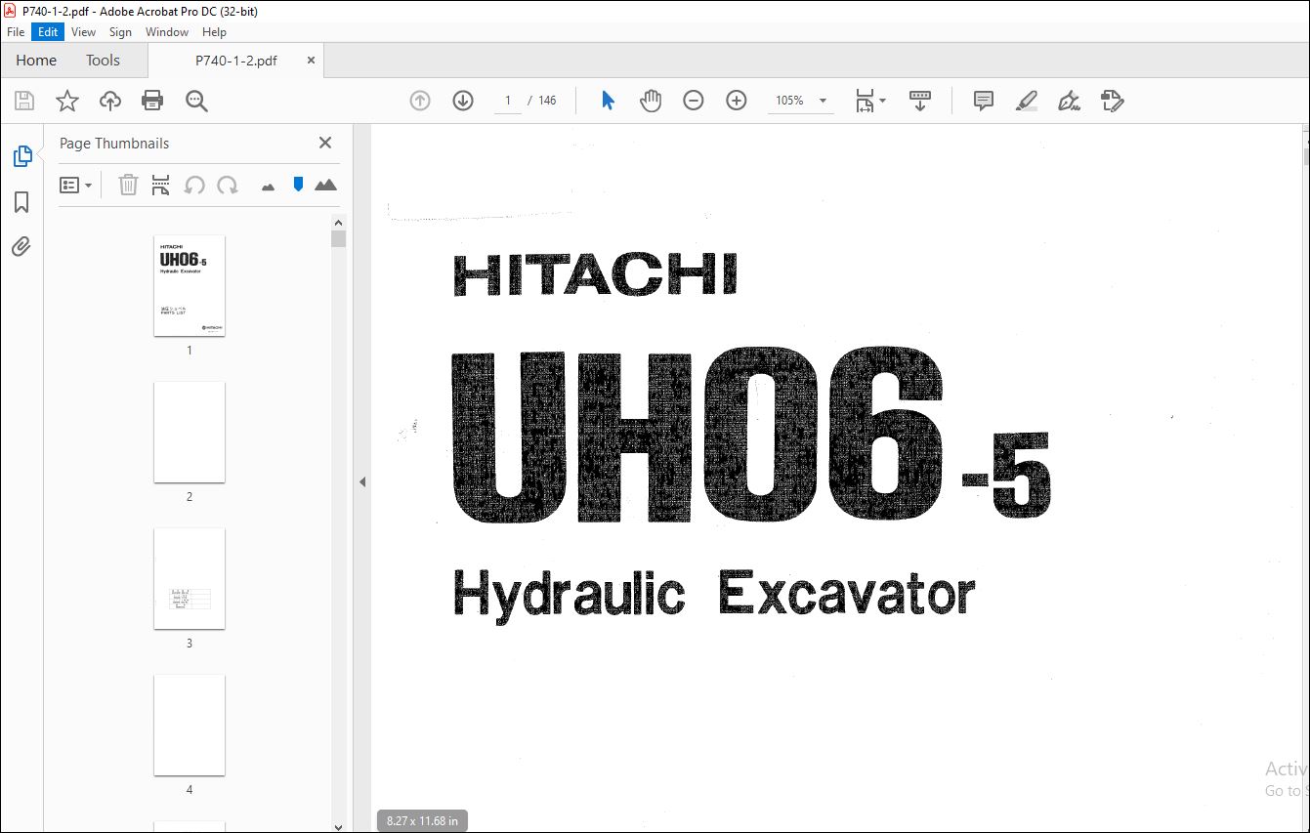Image resolution: width=1310 pixels, height=833 pixels.
Task: Click thumbnails scrollbar up arrow
Action: pyautogui.click(x=338, y=222)
